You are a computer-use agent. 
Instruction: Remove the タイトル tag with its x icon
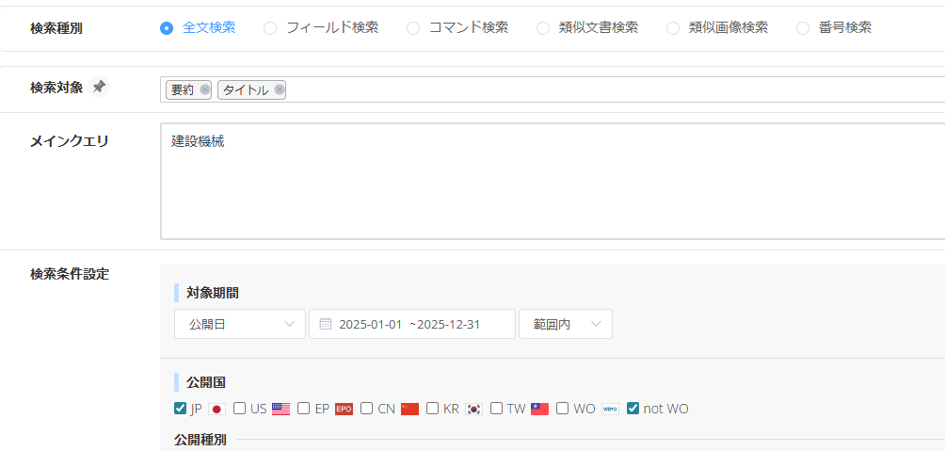(x=280, y=90)
